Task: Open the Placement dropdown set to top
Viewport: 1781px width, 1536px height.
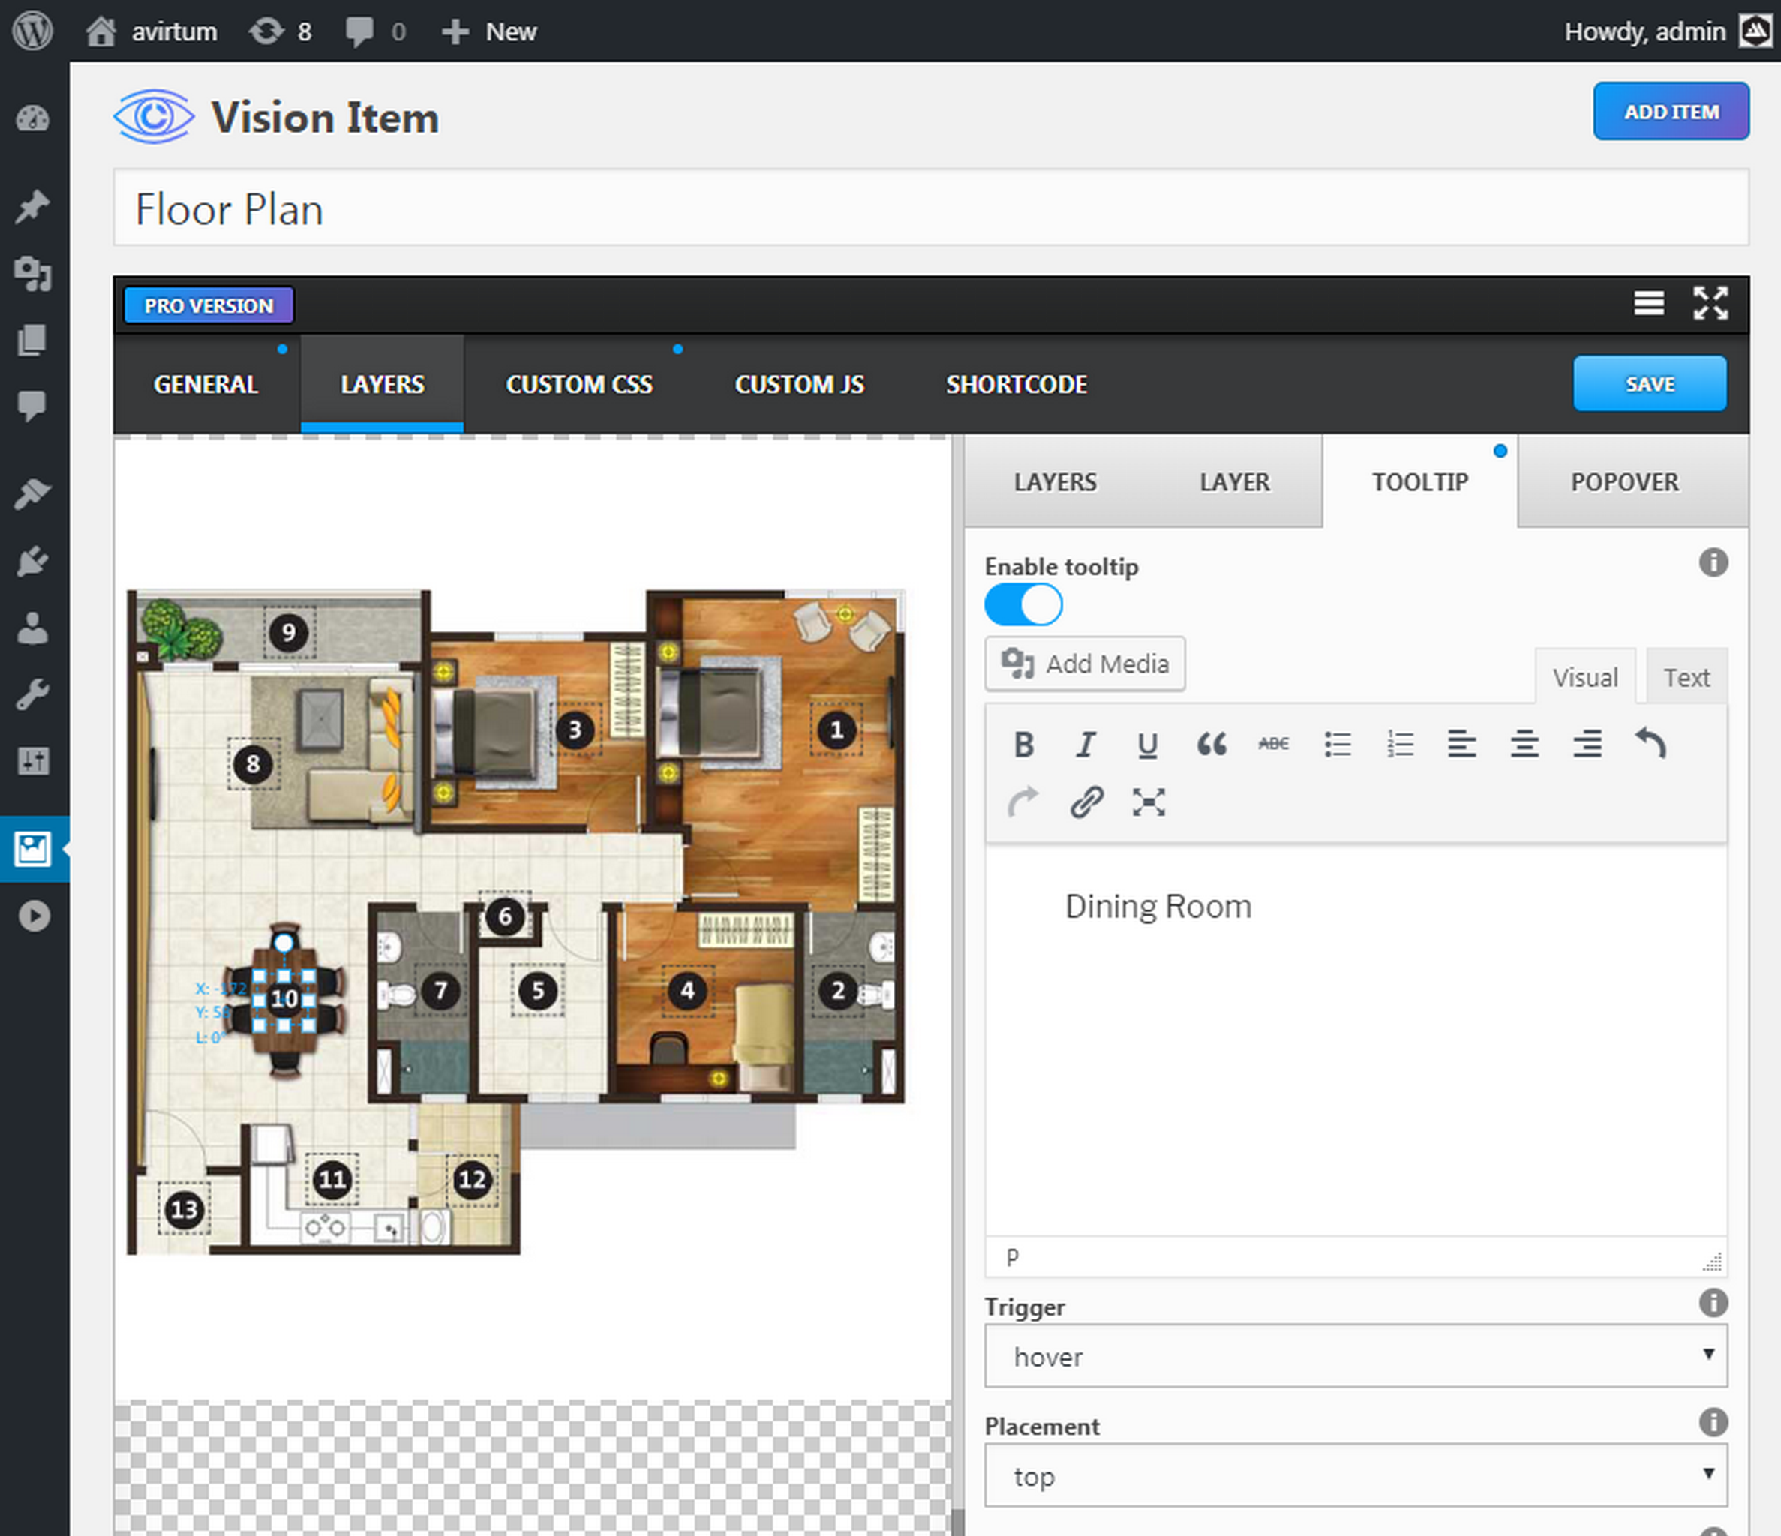Action: click(x=1356, y=1475)
